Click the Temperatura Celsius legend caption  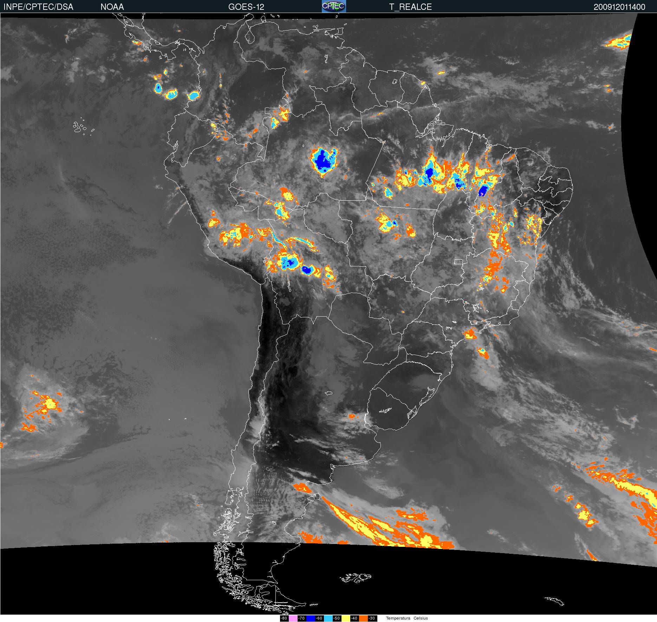407,618
